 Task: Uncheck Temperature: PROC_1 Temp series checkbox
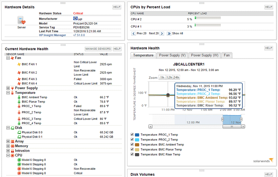[x=132, y=134]
